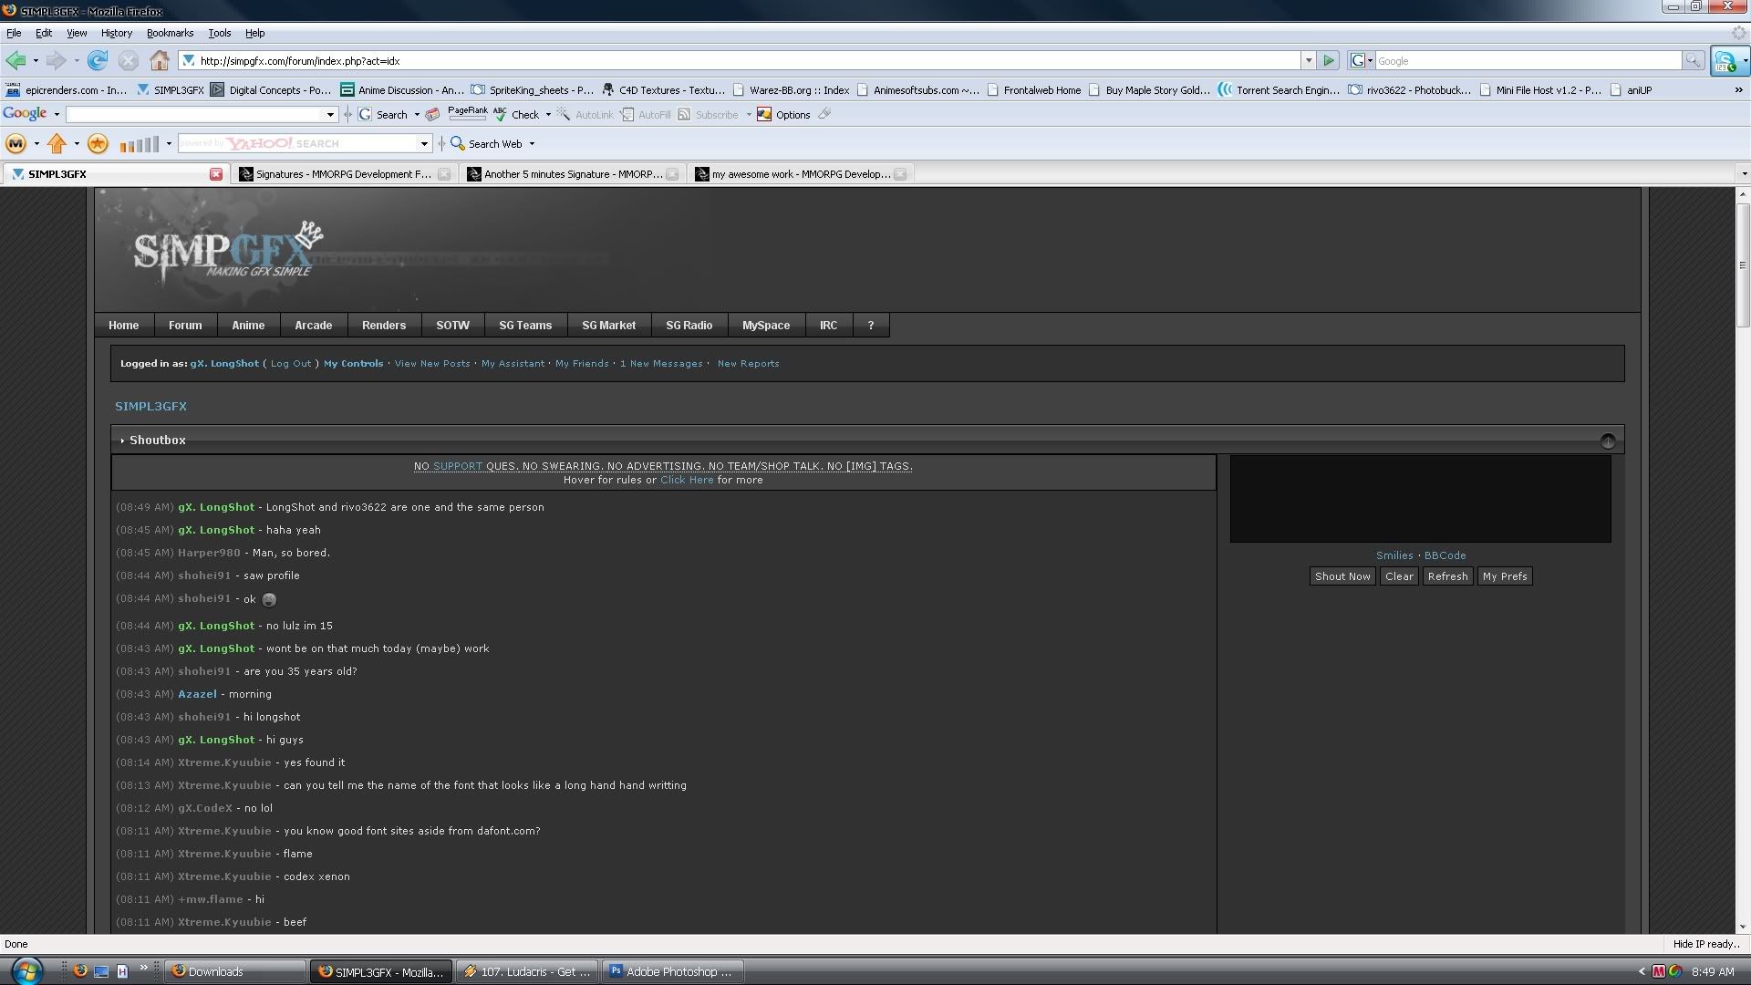
Task: Click the Log Out link
Action: (x=291, y=364)
